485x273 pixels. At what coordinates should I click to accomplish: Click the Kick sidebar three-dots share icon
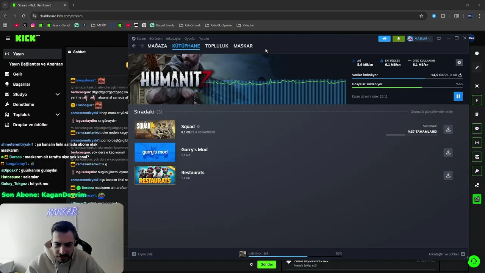[477, 185]
